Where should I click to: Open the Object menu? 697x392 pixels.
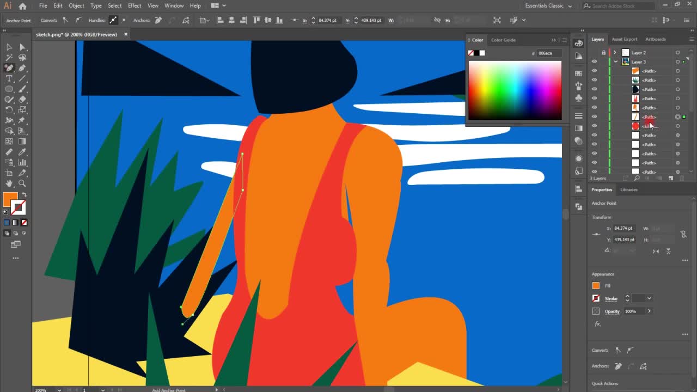click(76, 5)
